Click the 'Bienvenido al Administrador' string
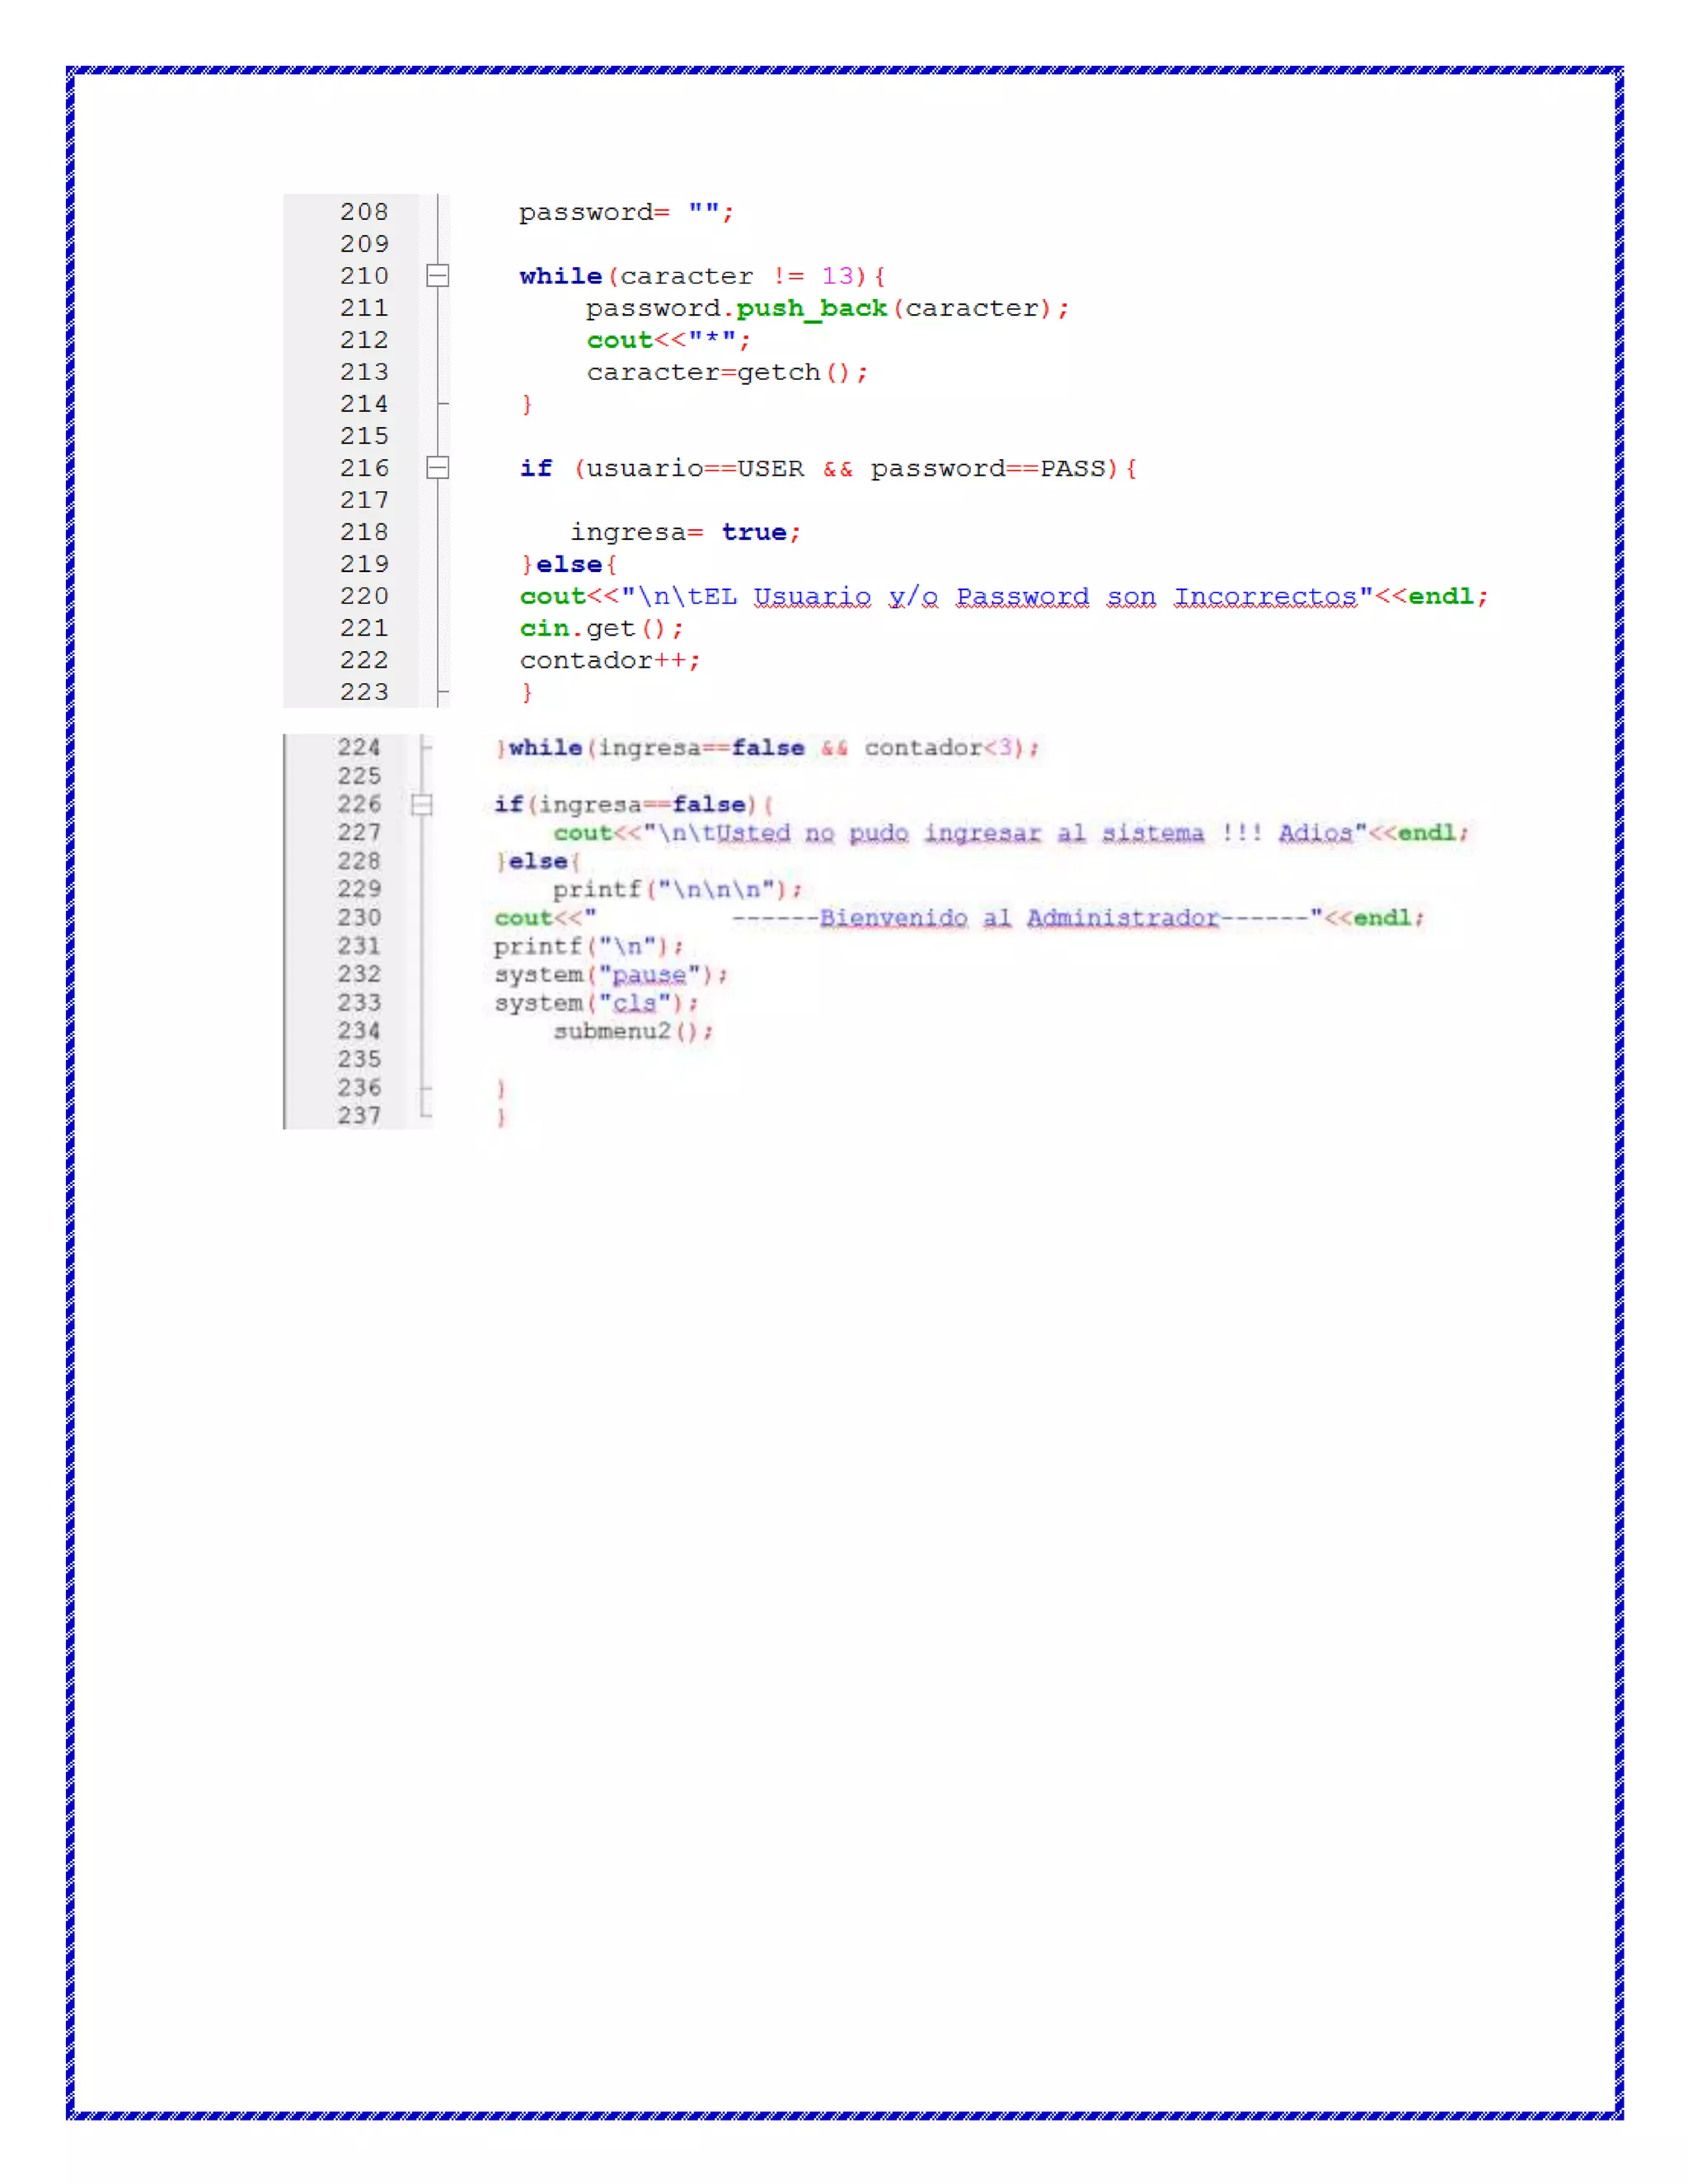Image resolution: width=1688 pixels, height=2184 pixels. [x=1020, y=918]
